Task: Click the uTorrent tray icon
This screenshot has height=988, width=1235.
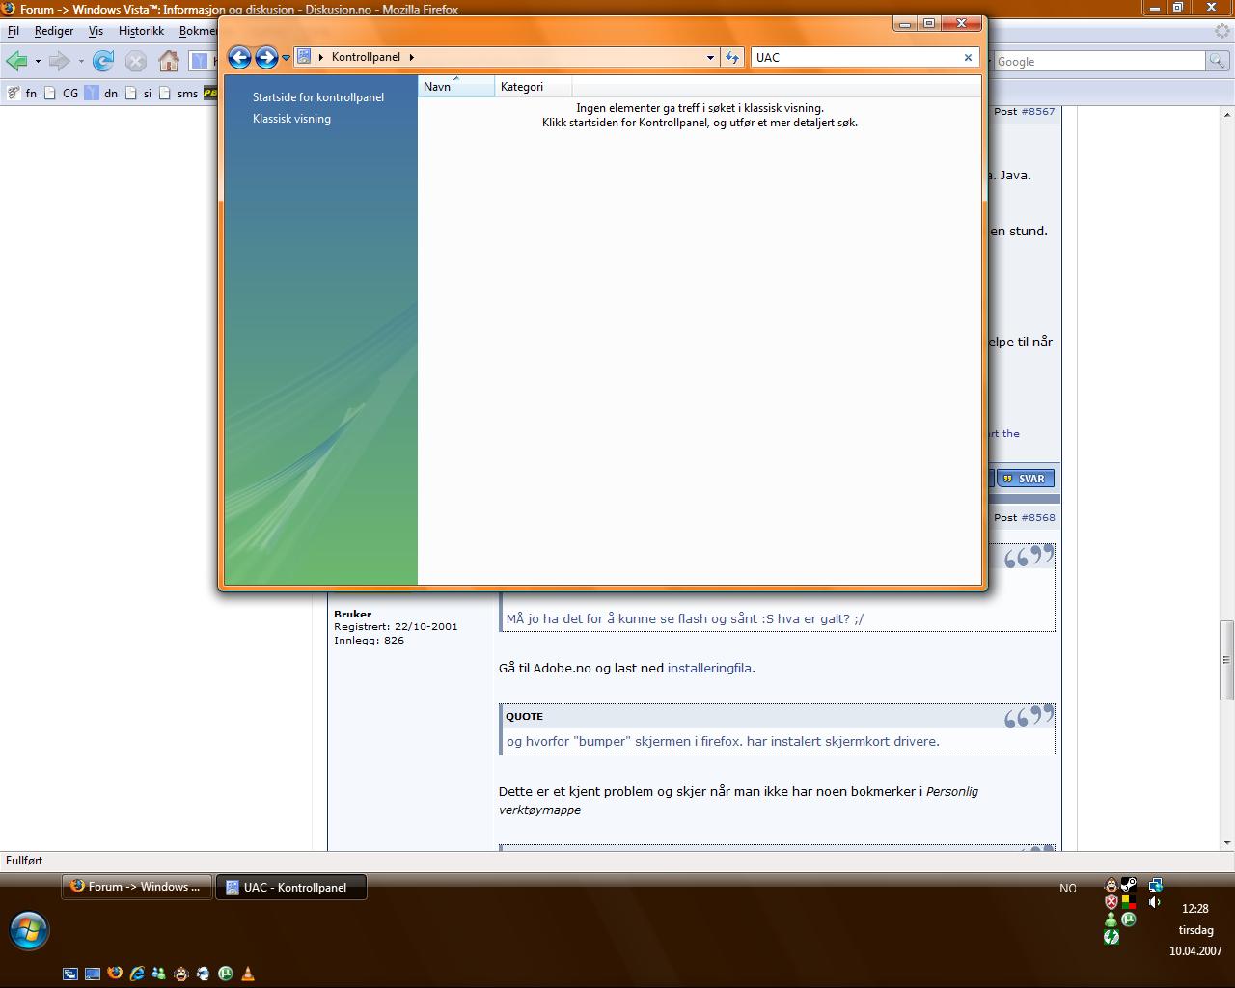Action: tap(1128, 919)
